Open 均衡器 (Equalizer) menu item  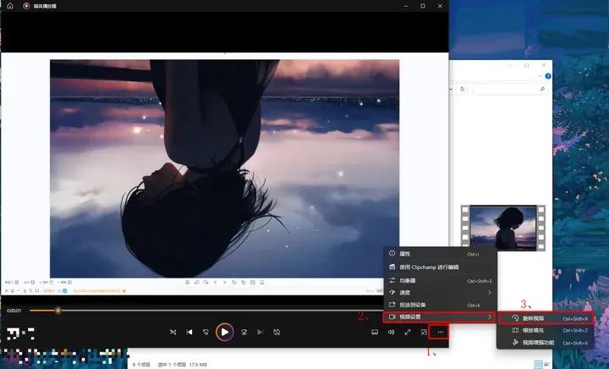[440, 280]
